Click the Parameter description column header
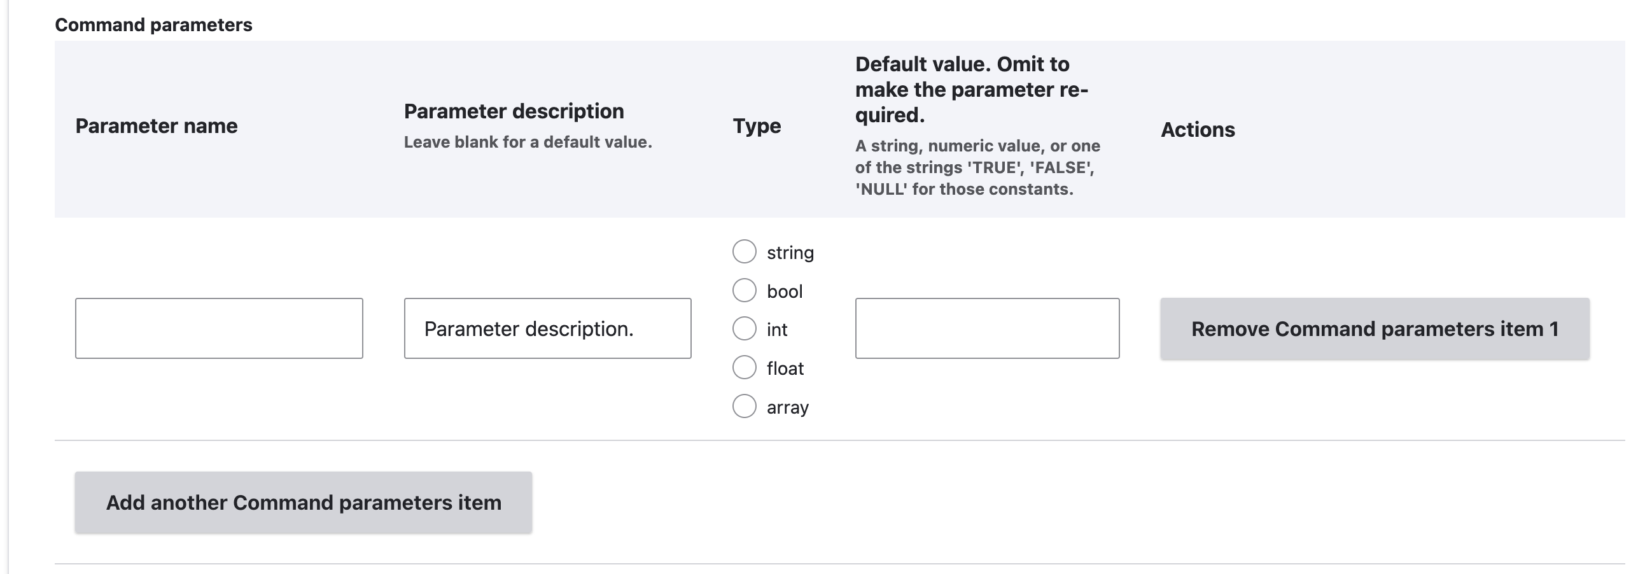This screenshot has height=574, width=1638. [x=514, y=111]
